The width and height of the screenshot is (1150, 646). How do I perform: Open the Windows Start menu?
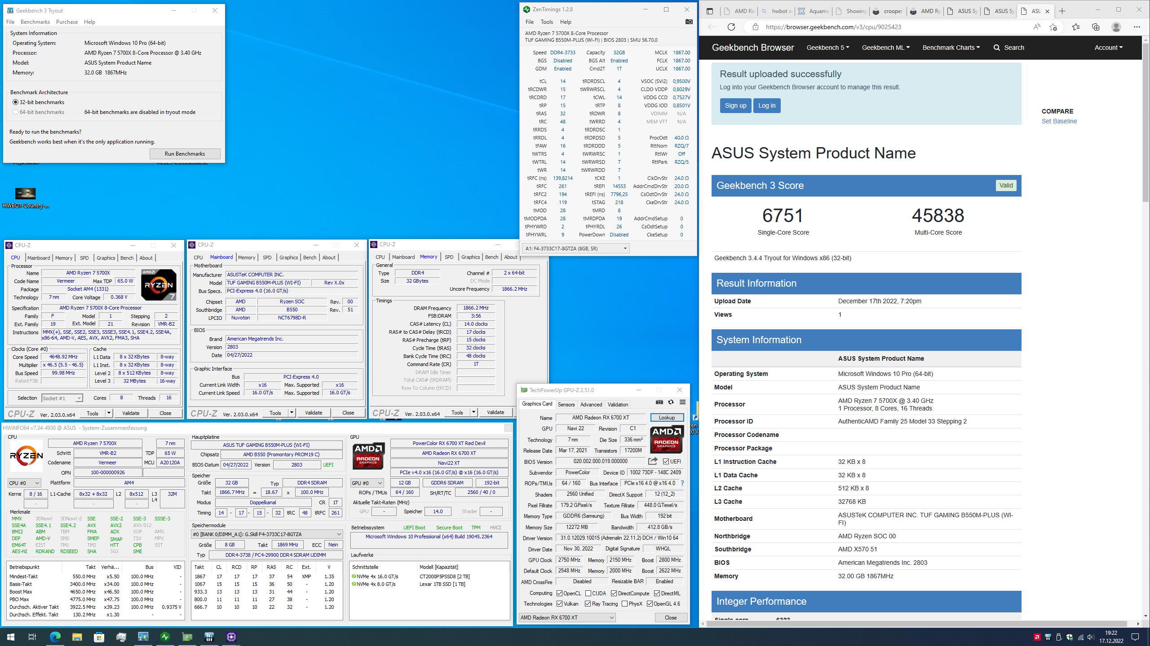11,637
